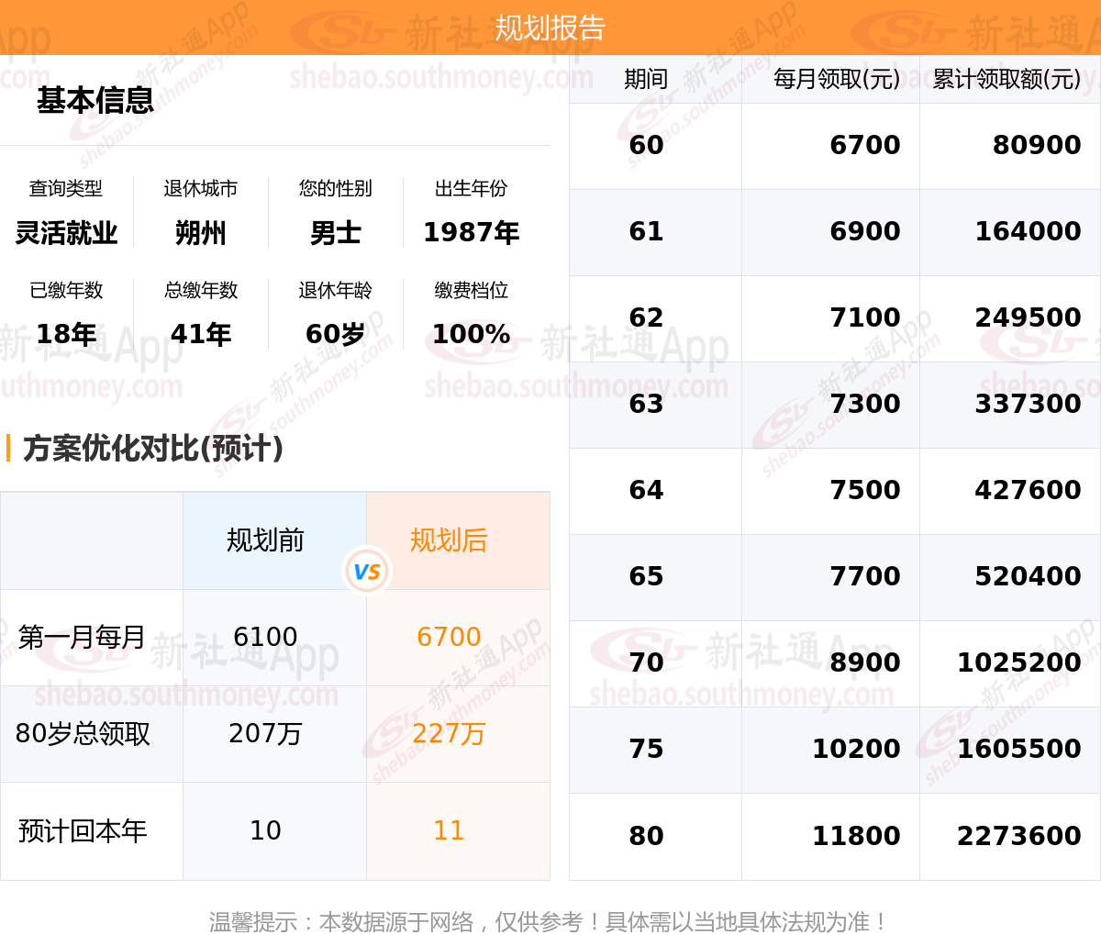Click cumulative amount 164000

[x=1028, y=231]
